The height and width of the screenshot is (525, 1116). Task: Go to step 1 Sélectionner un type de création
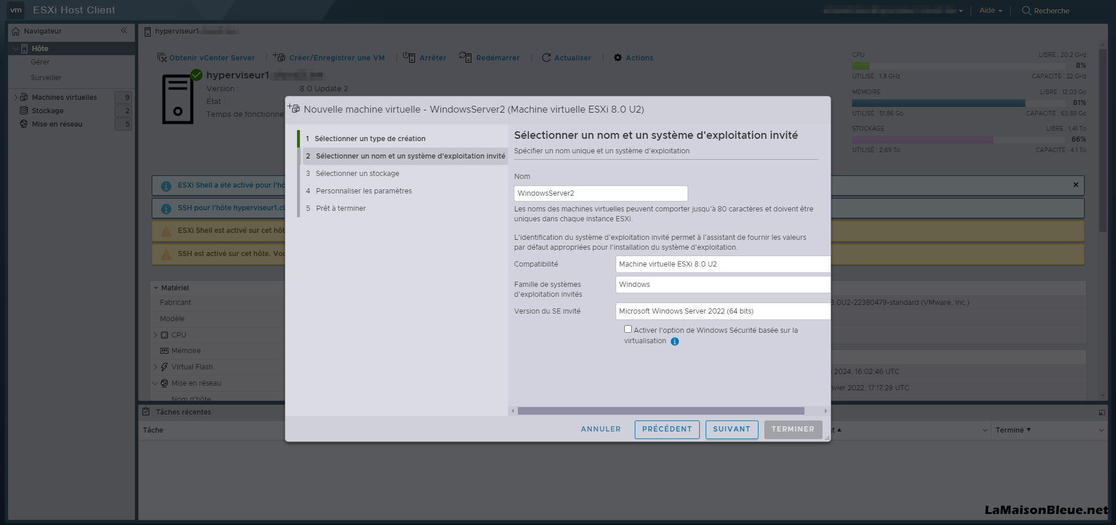(370, 139)
